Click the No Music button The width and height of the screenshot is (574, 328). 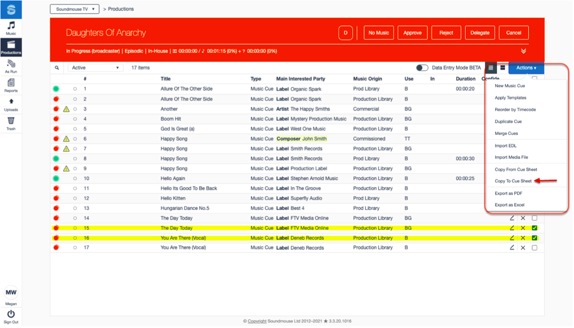[x=378, y=33]
